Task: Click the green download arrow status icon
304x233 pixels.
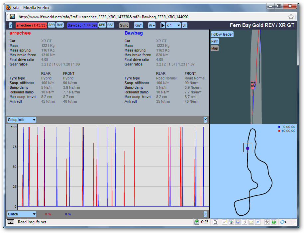Action: coord(197,222)
